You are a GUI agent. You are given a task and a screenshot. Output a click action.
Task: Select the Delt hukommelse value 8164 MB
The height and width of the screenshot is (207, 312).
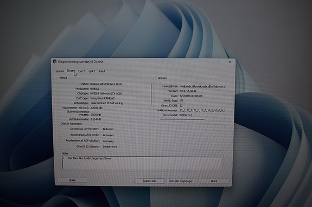(96, 119)
